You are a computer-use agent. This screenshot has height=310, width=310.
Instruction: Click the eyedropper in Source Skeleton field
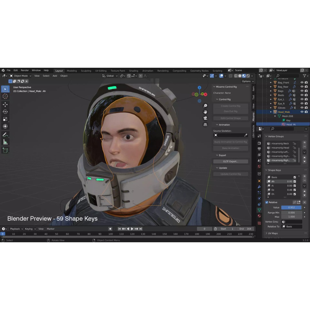click(246, 135)
